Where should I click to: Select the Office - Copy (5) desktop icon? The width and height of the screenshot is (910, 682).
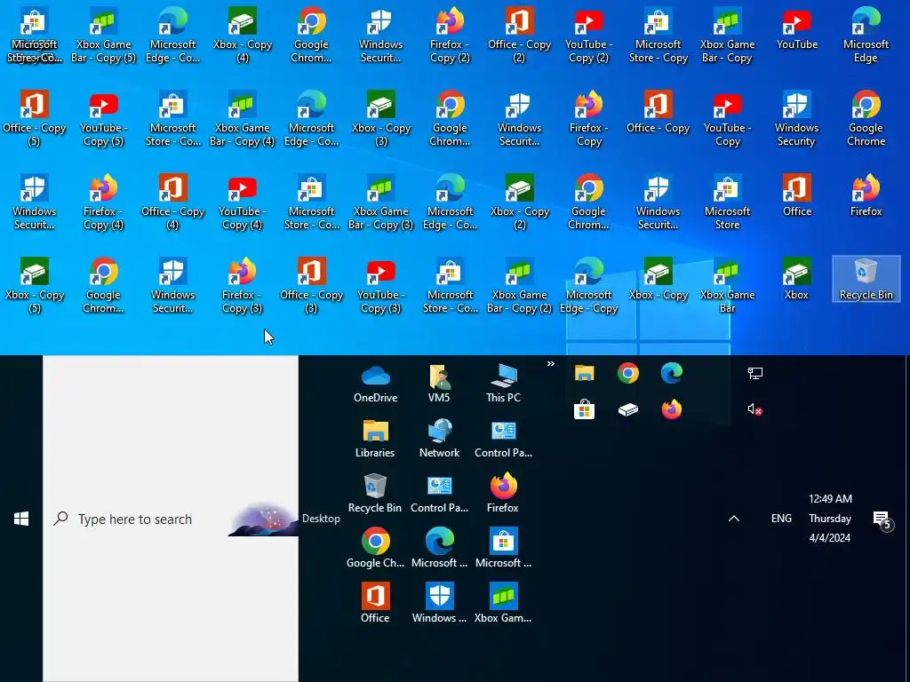(35, 120)
